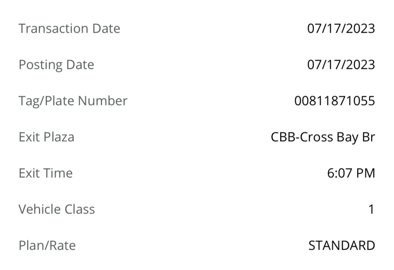Click the word Bay in plaza name
394x270 pixels.
(x=347, y=137)
